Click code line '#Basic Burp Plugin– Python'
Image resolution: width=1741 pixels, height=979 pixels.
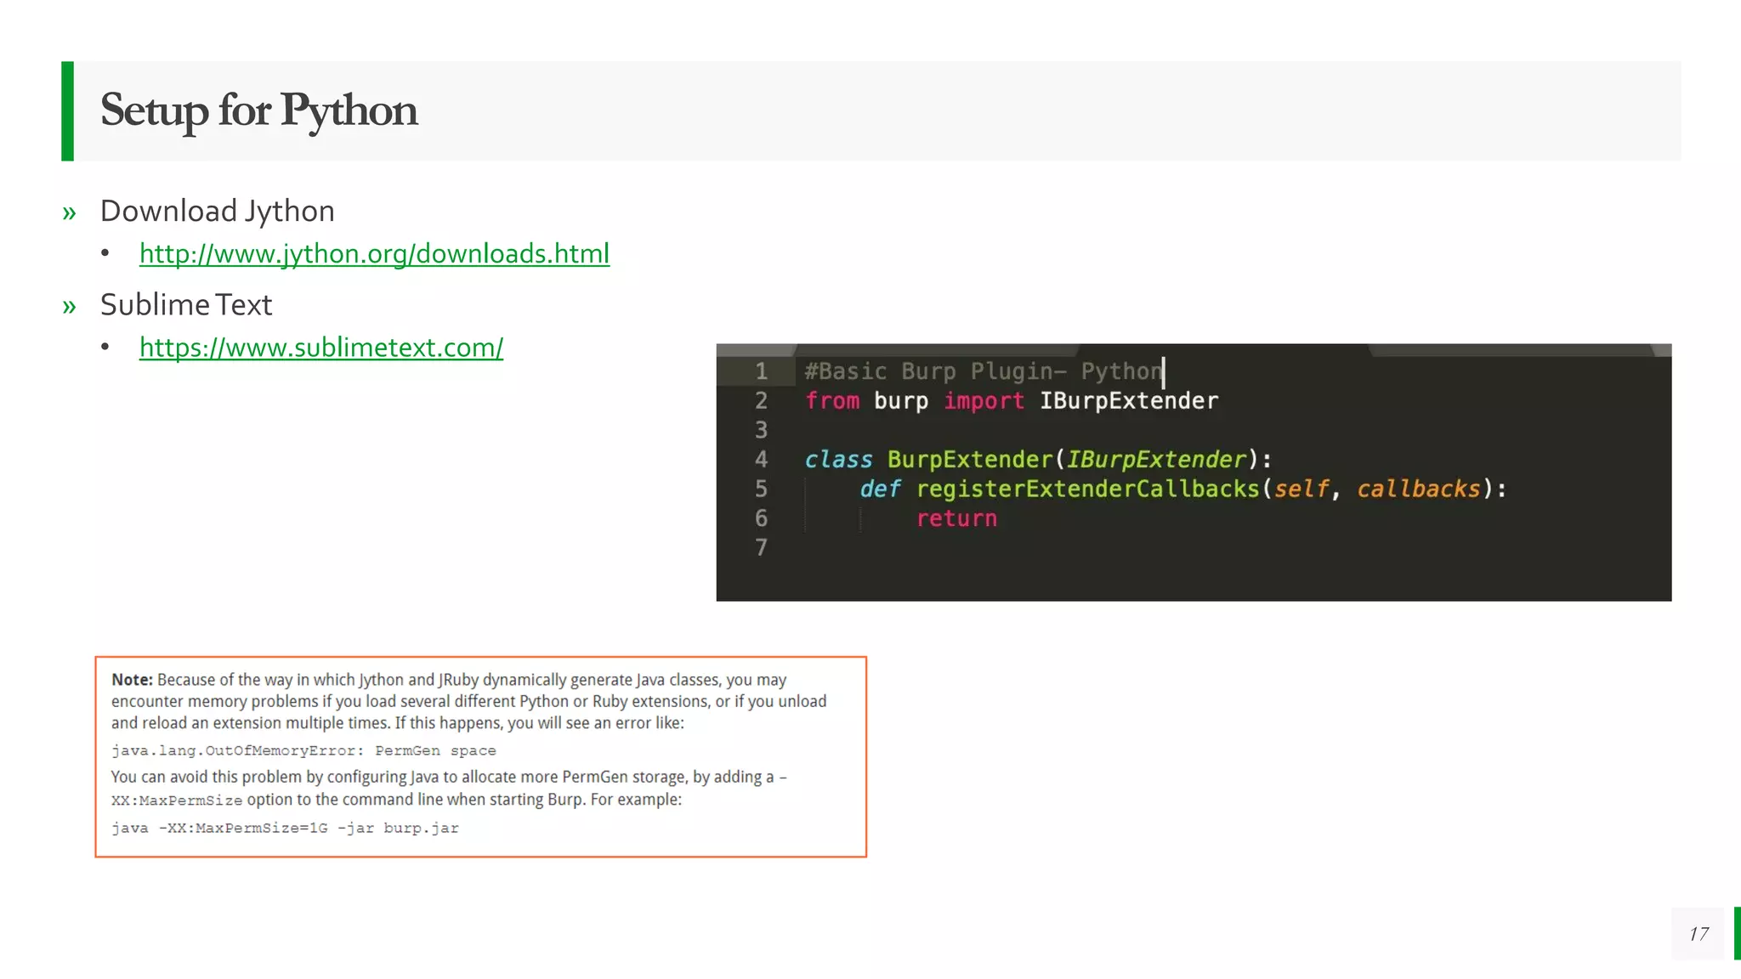coord(984,371)
